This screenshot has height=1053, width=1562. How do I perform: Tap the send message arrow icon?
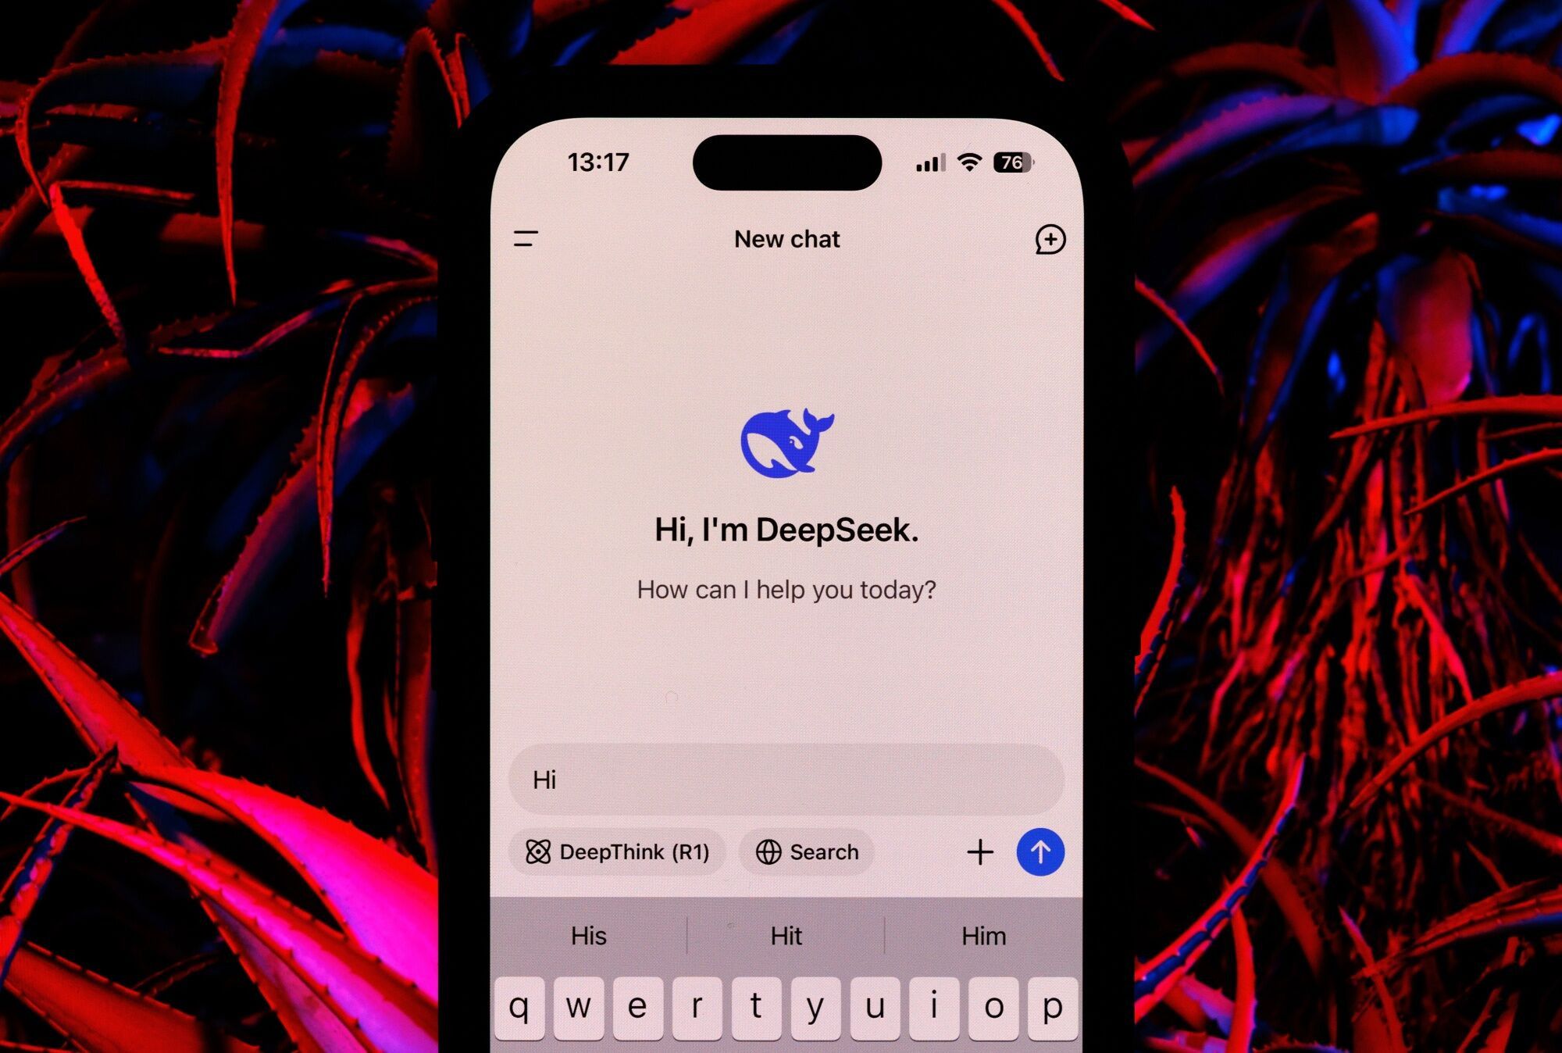coord(1038,852)
